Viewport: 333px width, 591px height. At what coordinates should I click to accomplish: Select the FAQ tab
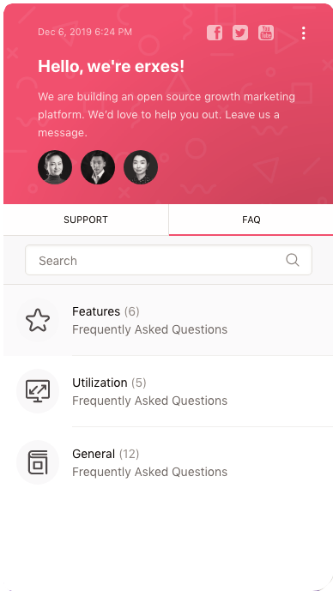(251, 220)
